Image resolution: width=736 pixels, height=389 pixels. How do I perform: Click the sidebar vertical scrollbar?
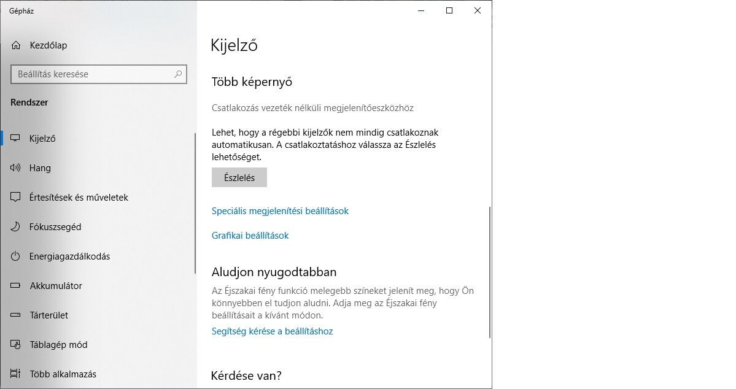[x=195, y=204]
